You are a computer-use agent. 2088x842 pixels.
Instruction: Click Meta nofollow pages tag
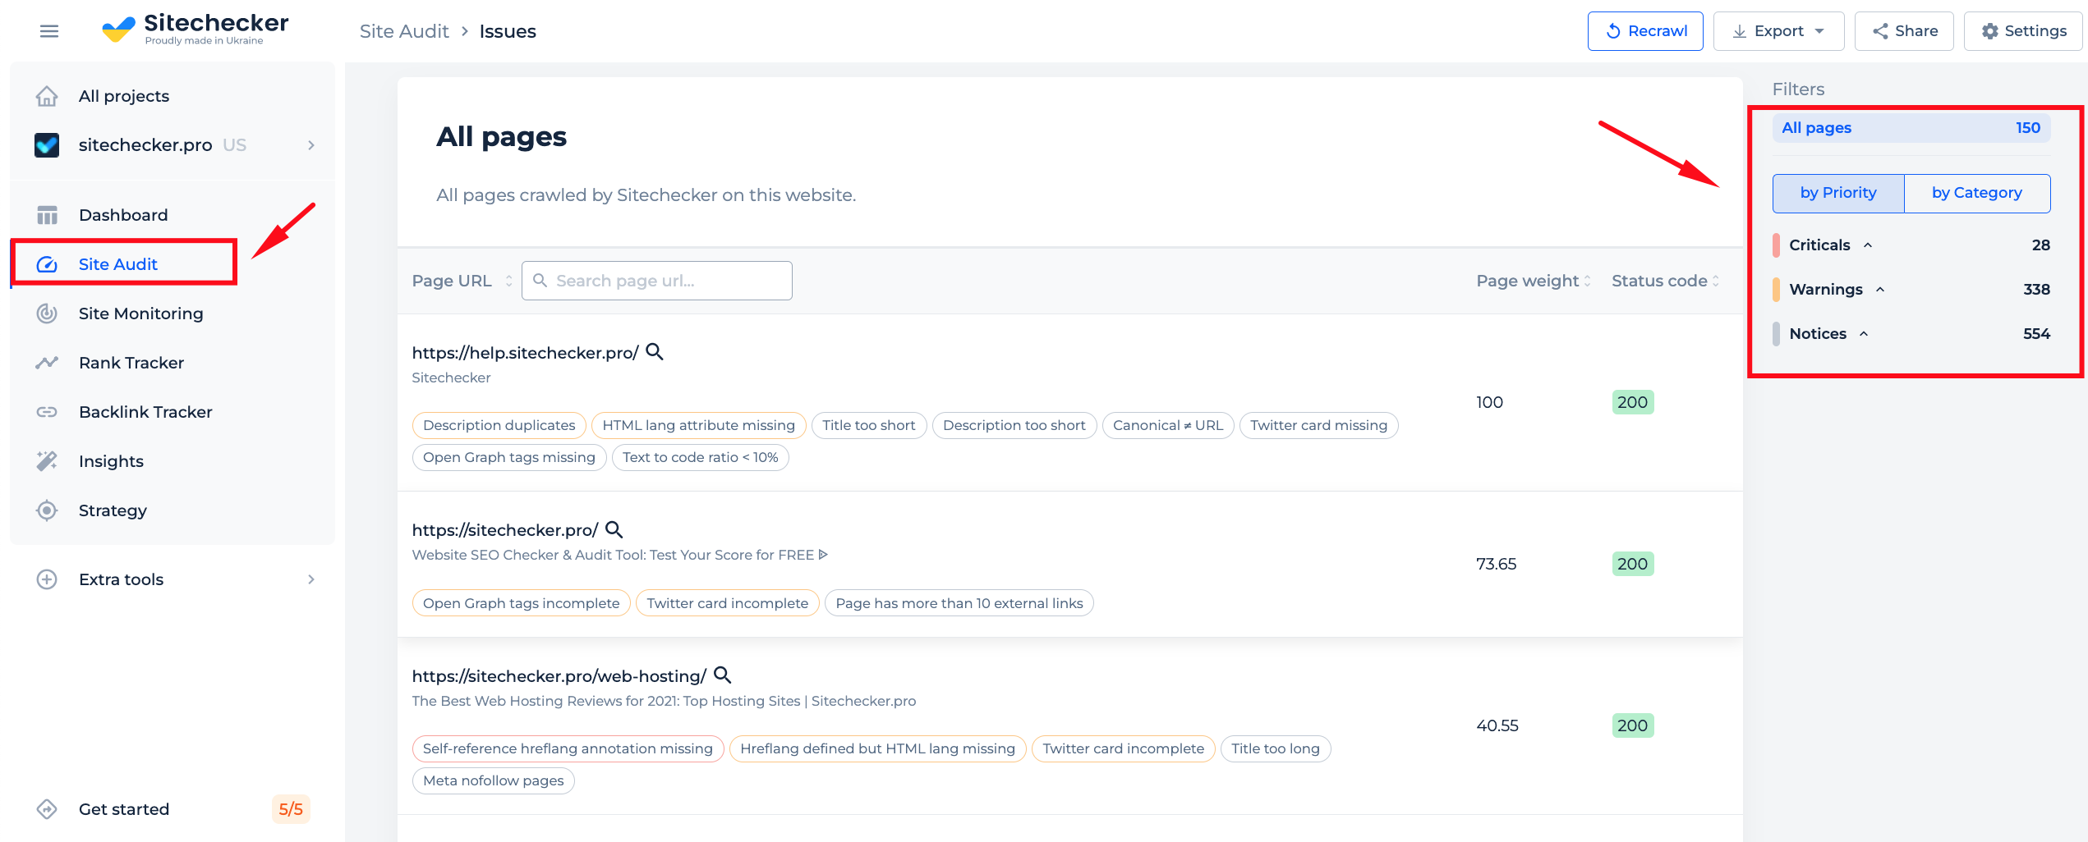[493, 780]
